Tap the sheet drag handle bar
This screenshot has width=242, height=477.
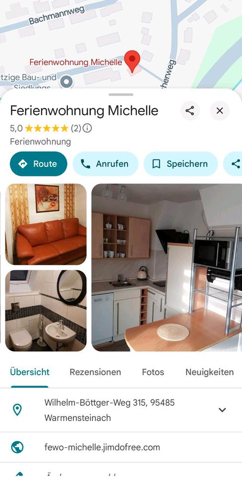[121, 94]
